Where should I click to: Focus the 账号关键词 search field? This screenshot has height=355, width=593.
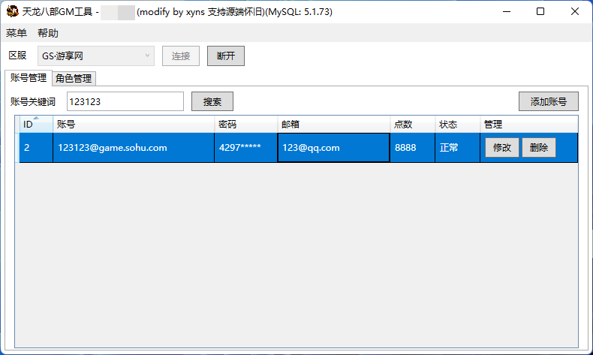point(125,101)
